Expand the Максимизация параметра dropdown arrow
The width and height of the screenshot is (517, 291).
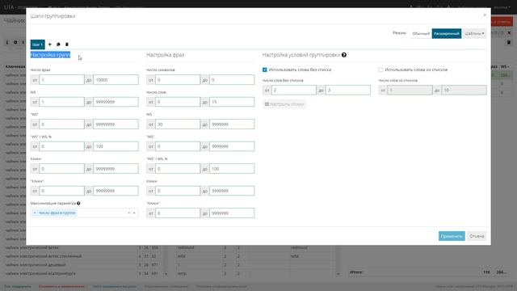[x=134, y=213]
